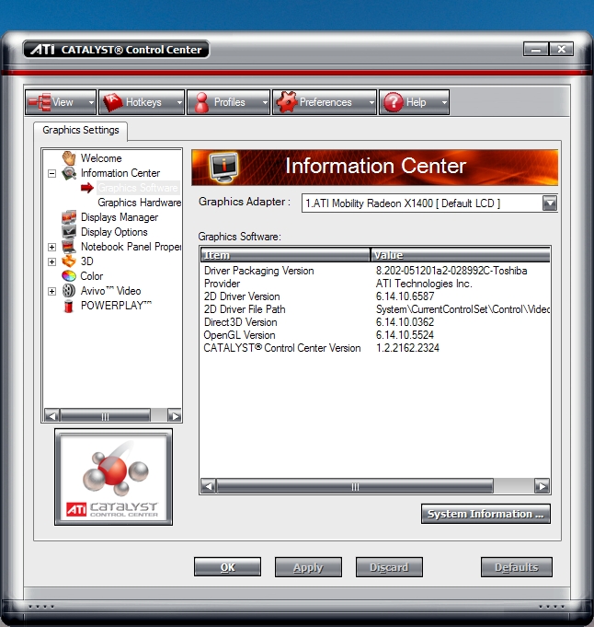Screen dimensions: 594x627
Task: Click the Apply button
Action: click(x=308, y=567)
